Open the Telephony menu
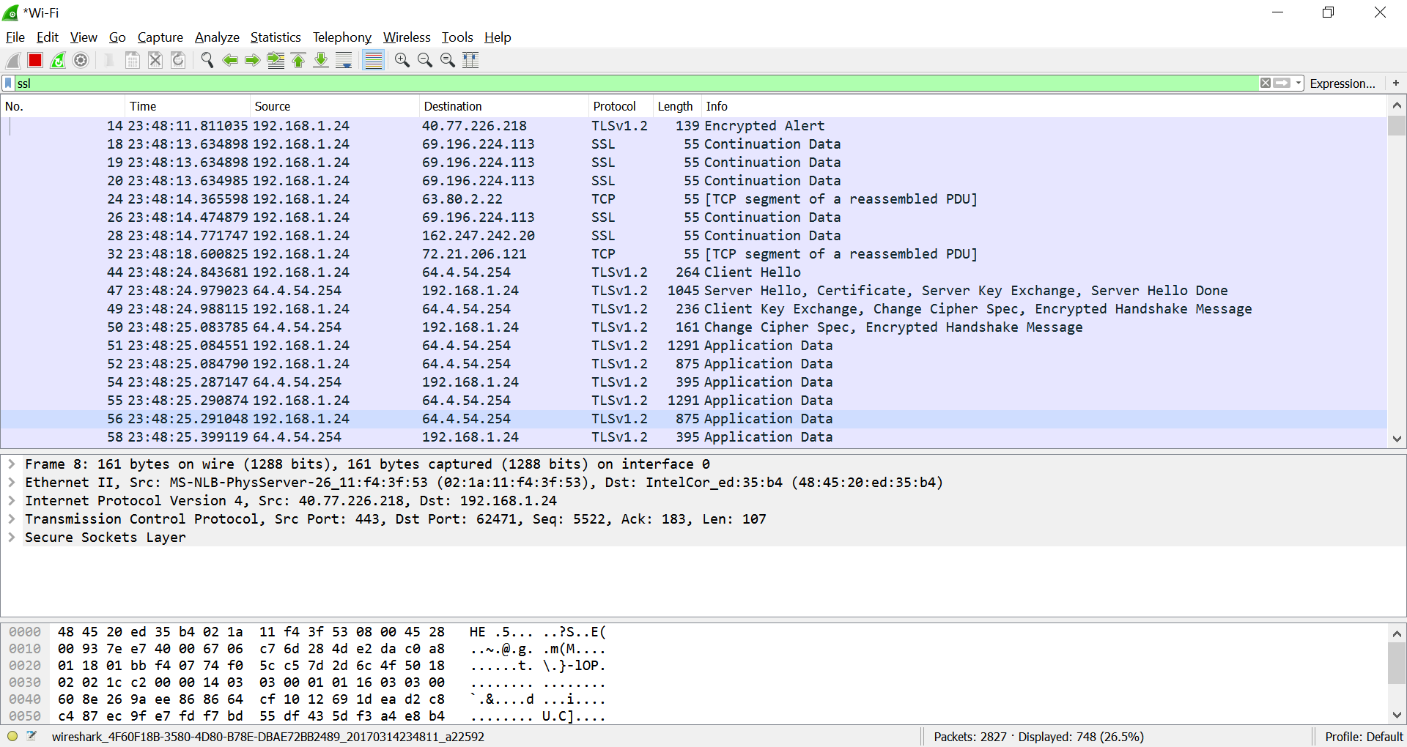The width and height of the screenshot is (1407, 747). click(x=342, y=37)
